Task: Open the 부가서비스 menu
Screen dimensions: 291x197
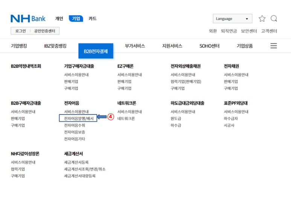Action: coord(135,46)
